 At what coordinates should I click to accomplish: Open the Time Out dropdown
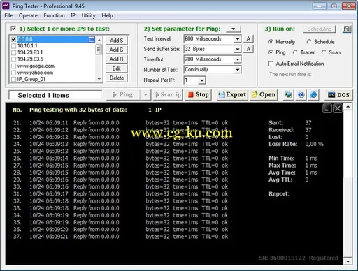pyautogui.click(x=238, y=59)
